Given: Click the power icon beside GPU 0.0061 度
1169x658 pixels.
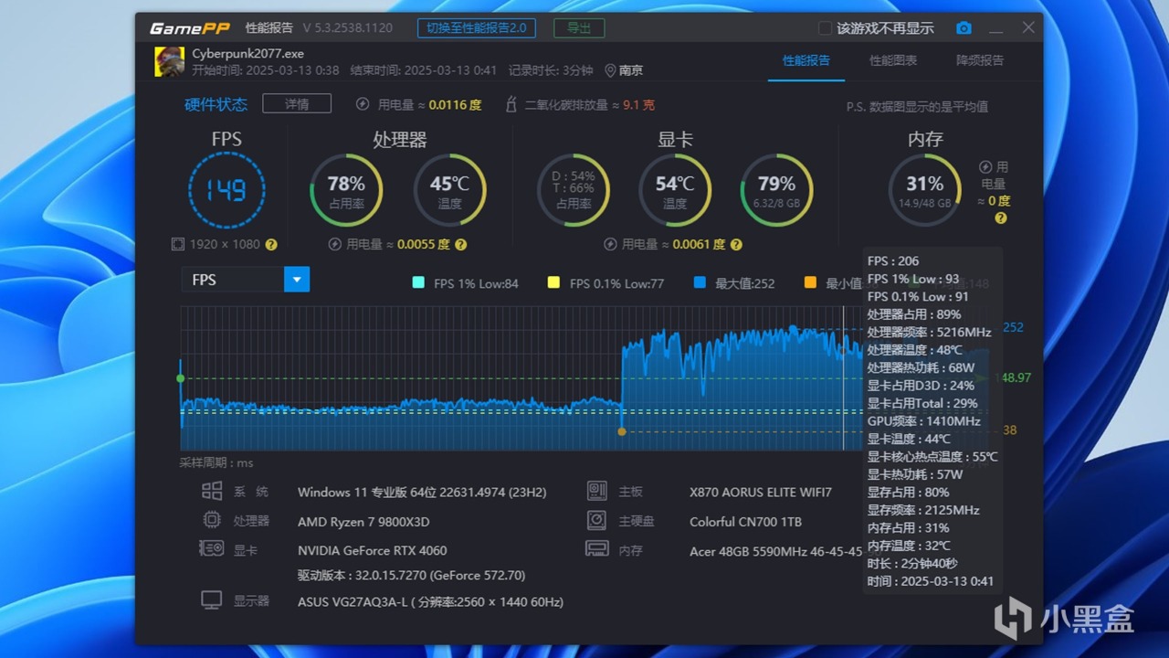Looking at the screenshot, I should click(611, 245).
